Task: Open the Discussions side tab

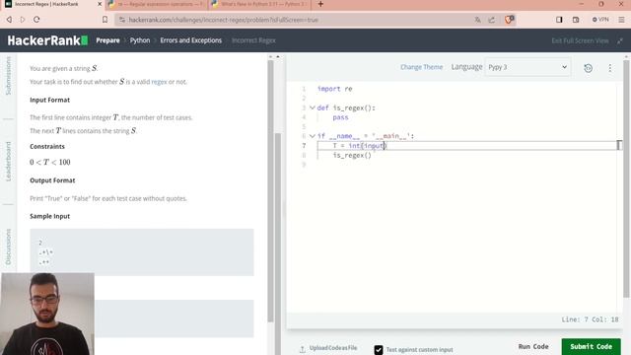Action: pyautogui.click(x=8, y=247)
